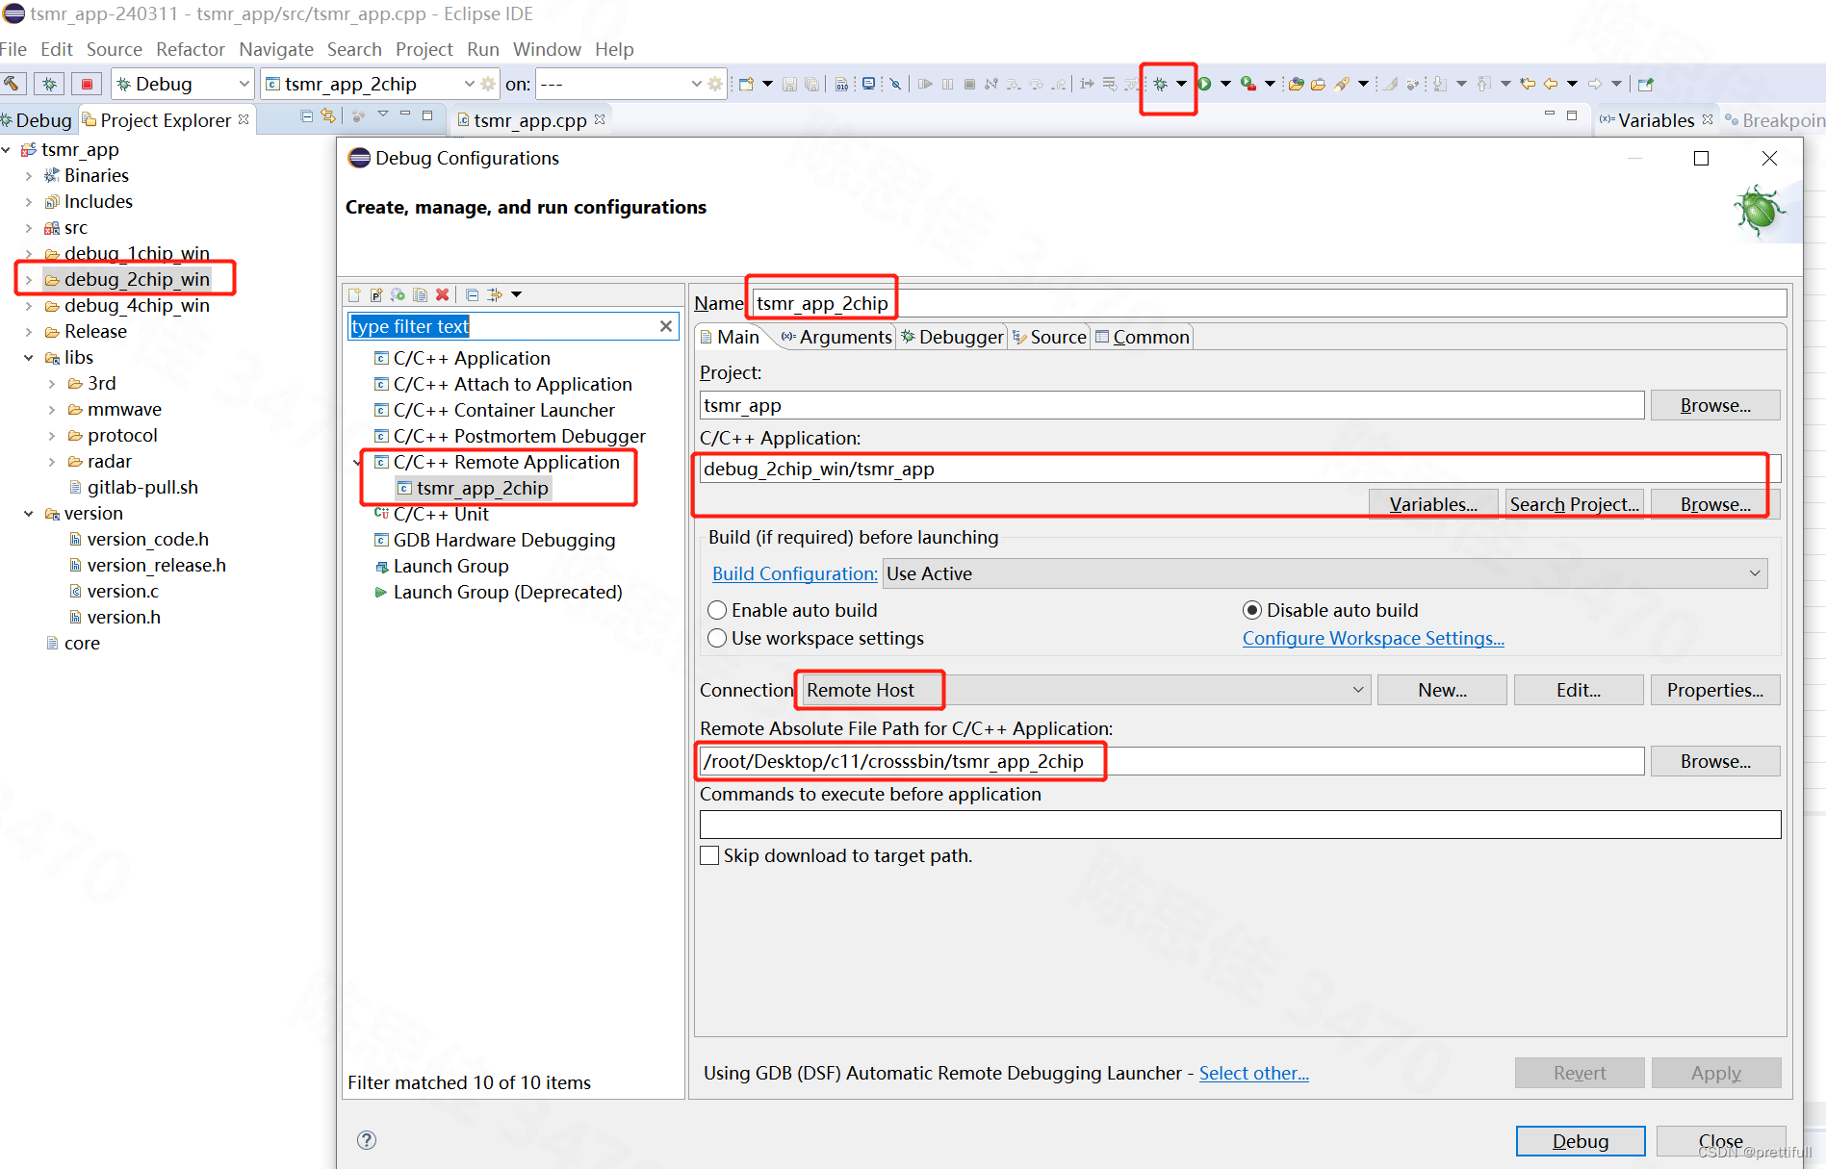
Task: Click the Build hammer icon in launch bar
Action: click(13, 84)
